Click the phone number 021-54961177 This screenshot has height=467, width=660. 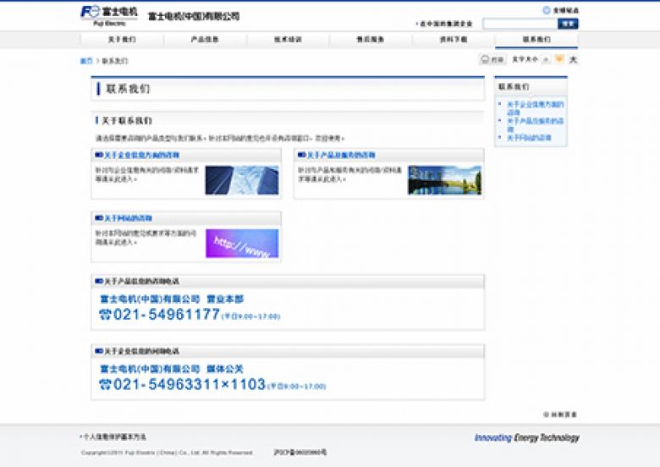point(166,314)
